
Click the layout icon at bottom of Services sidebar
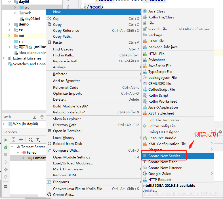click(6, 186)
